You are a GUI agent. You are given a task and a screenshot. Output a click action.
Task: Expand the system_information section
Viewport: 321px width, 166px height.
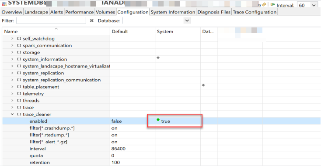12,59
